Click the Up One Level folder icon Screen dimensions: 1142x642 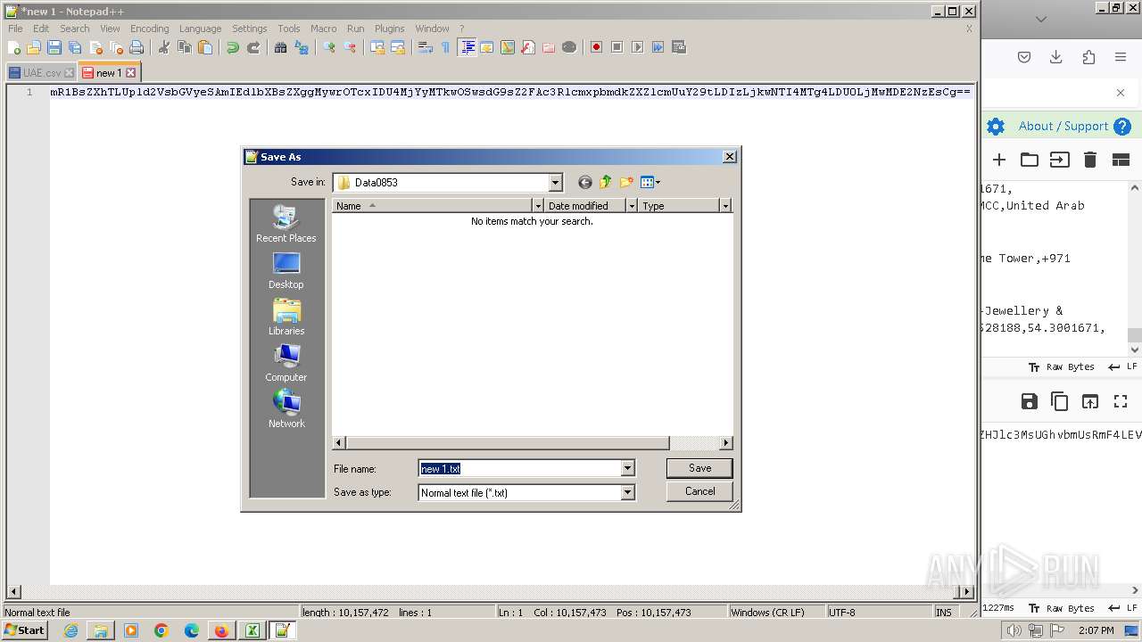click(606, 183)
